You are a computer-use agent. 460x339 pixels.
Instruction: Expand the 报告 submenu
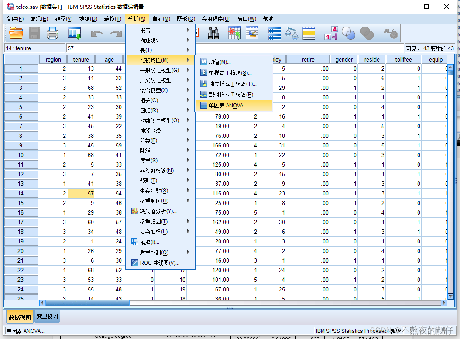(160, 30)
